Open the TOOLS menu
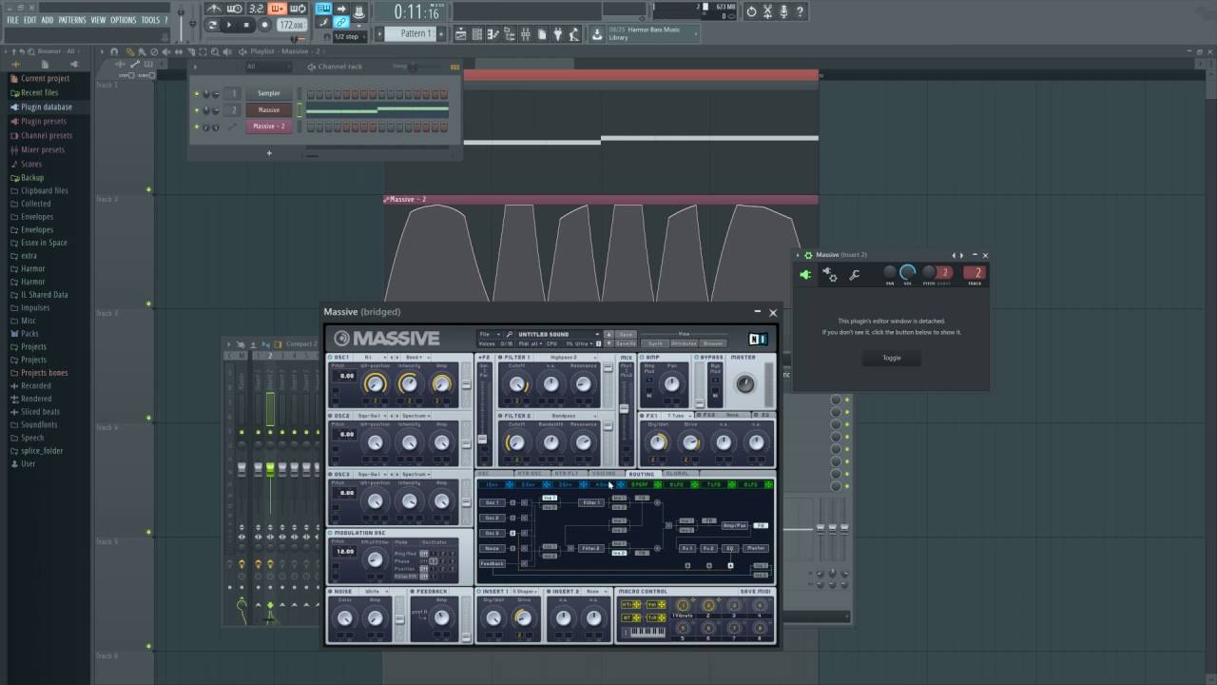Viewport: 1217px width, 685px height. click(x=150, y=20)
